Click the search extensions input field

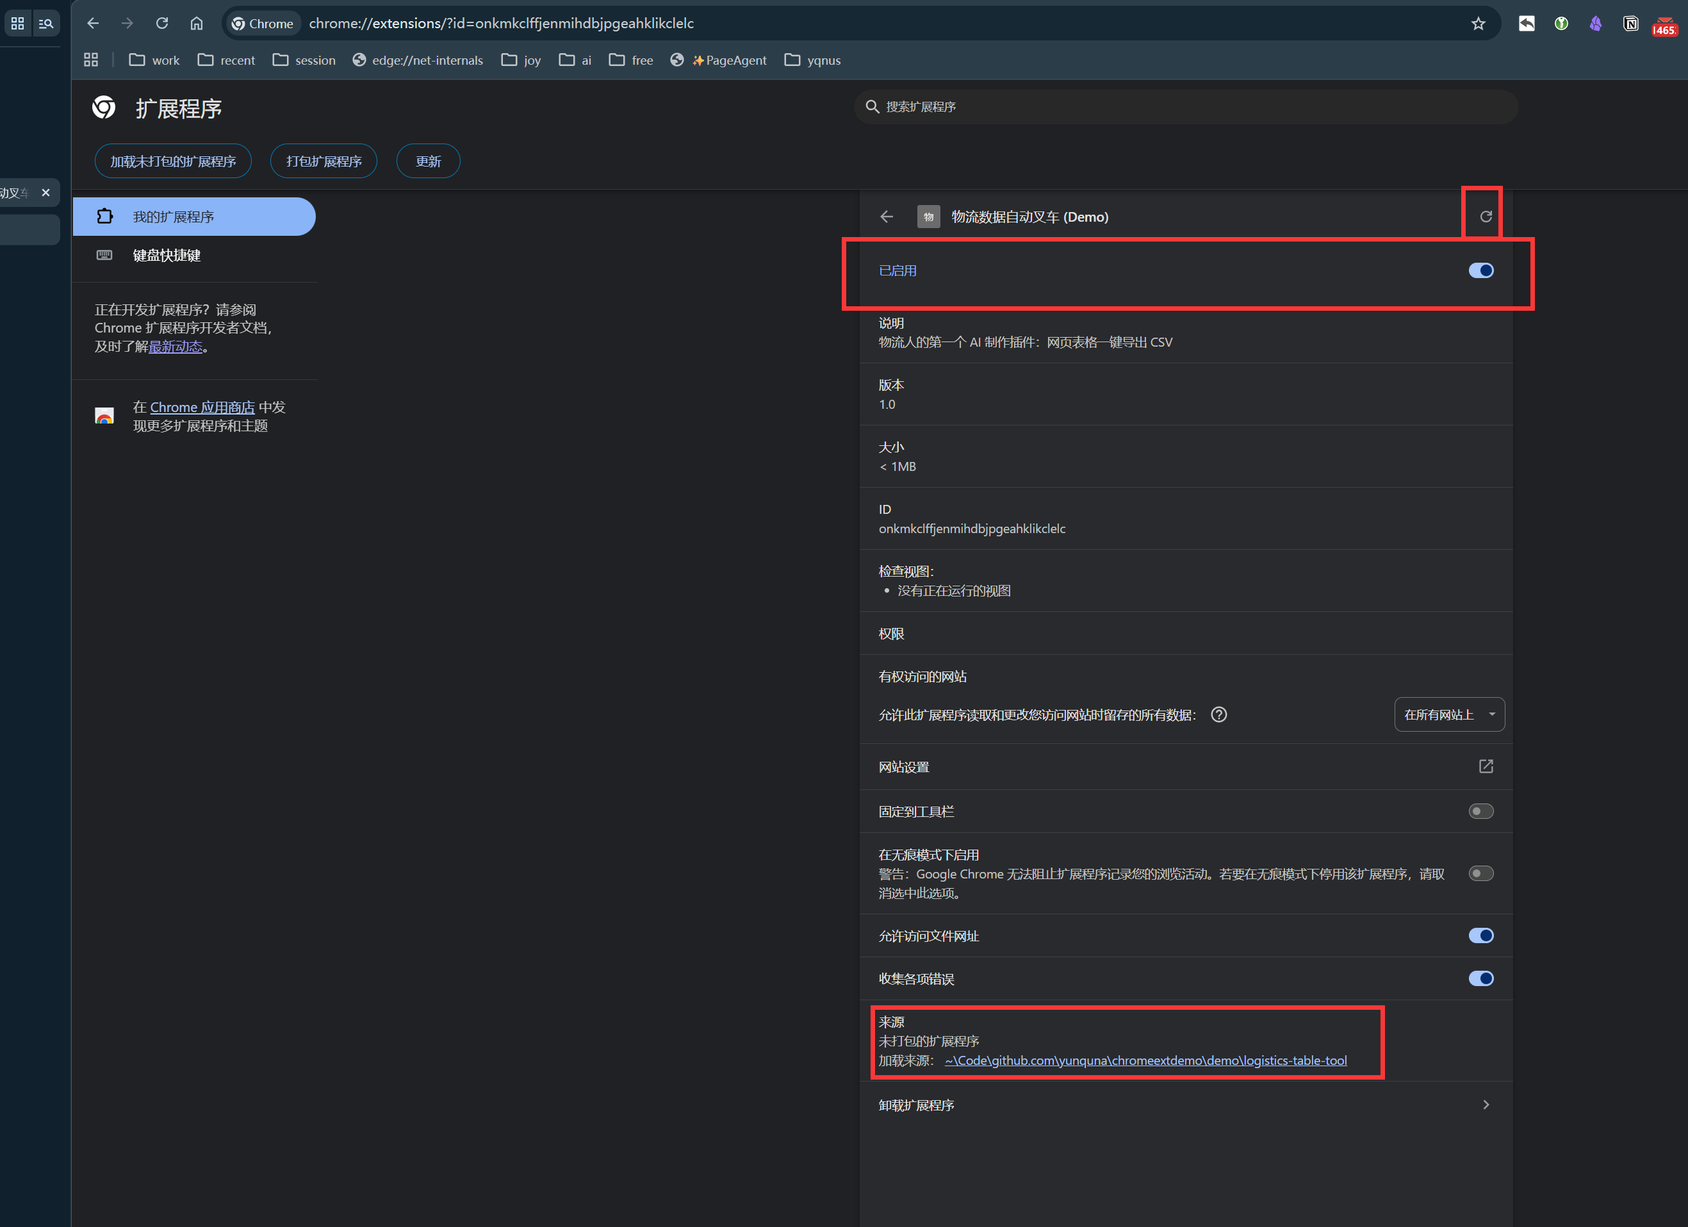[1191, 107]
